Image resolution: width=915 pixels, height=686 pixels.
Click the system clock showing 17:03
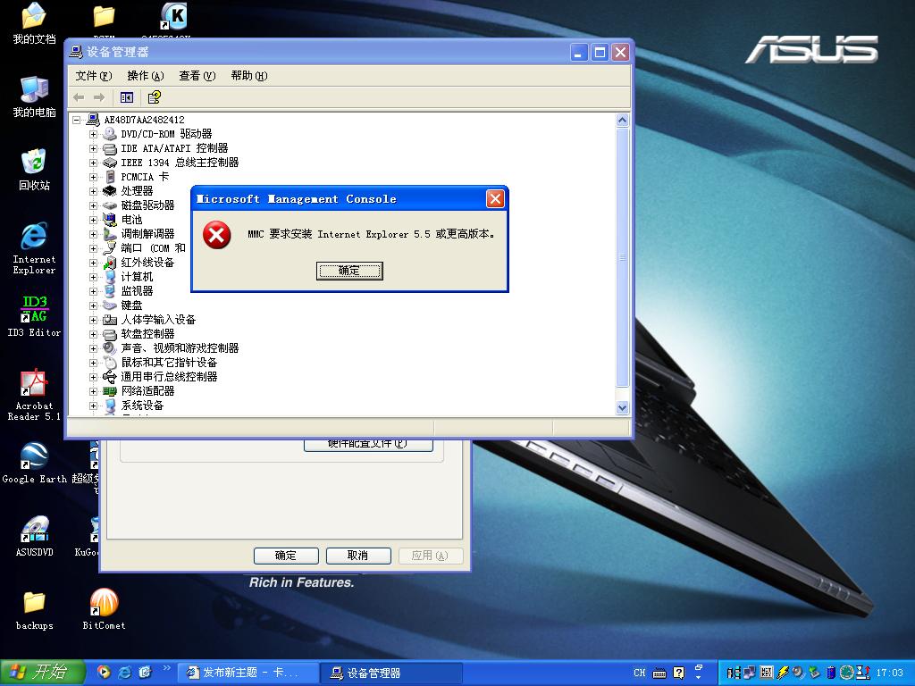[889, 673]
